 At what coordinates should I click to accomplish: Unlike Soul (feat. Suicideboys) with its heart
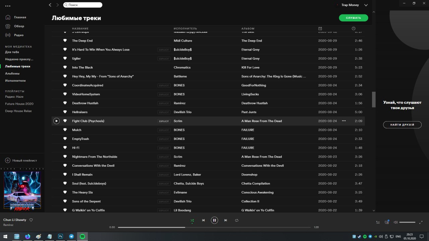pyautogui.click(x=65, y=183)
